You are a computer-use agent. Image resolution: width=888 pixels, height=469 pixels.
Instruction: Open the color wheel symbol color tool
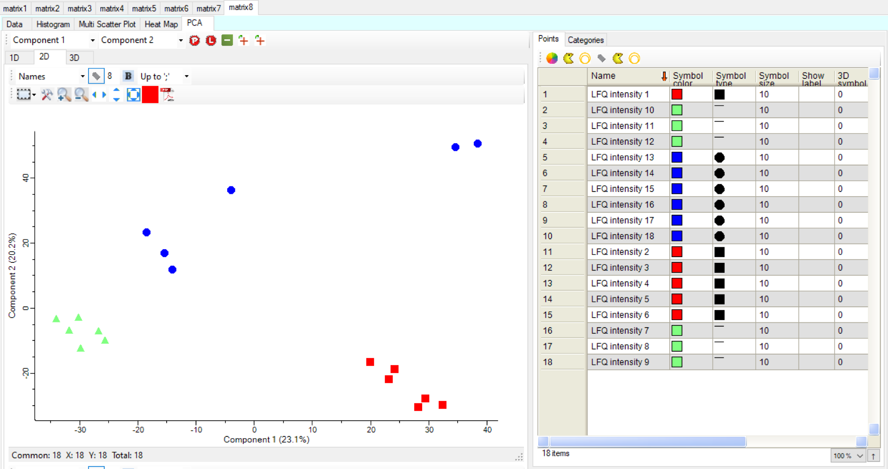[552, 59]
